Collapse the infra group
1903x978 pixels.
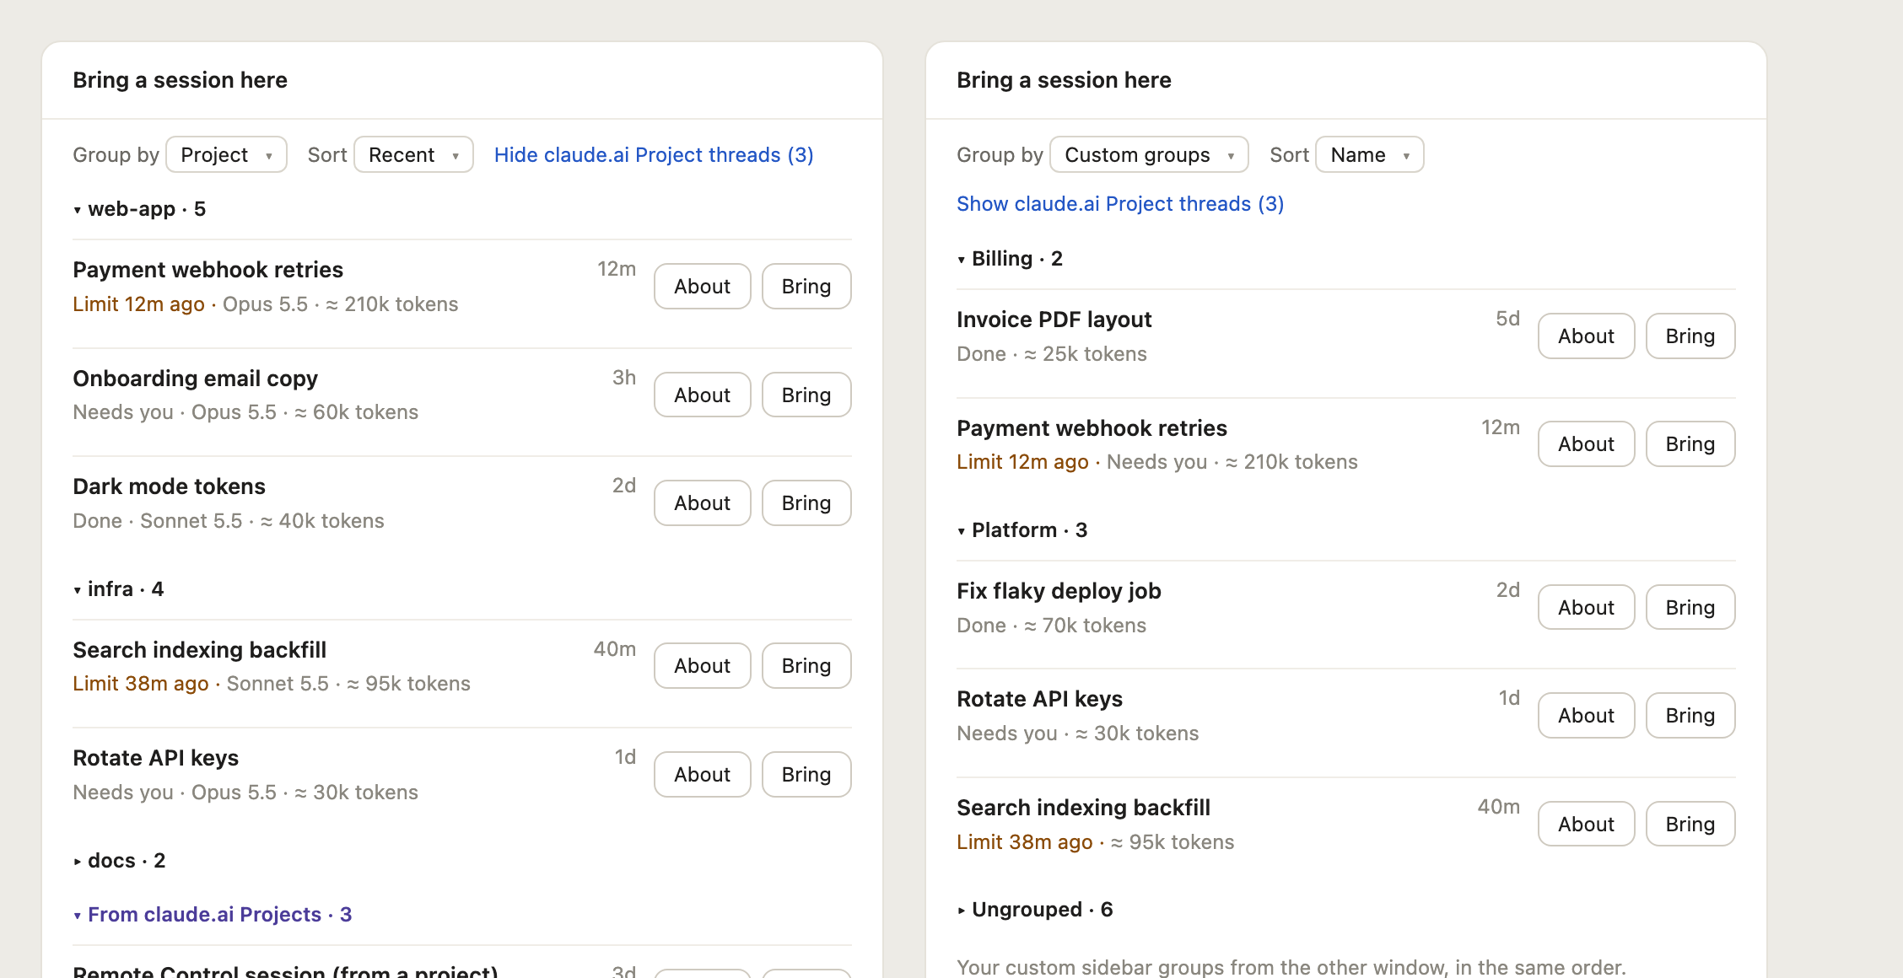coord(118,589)
